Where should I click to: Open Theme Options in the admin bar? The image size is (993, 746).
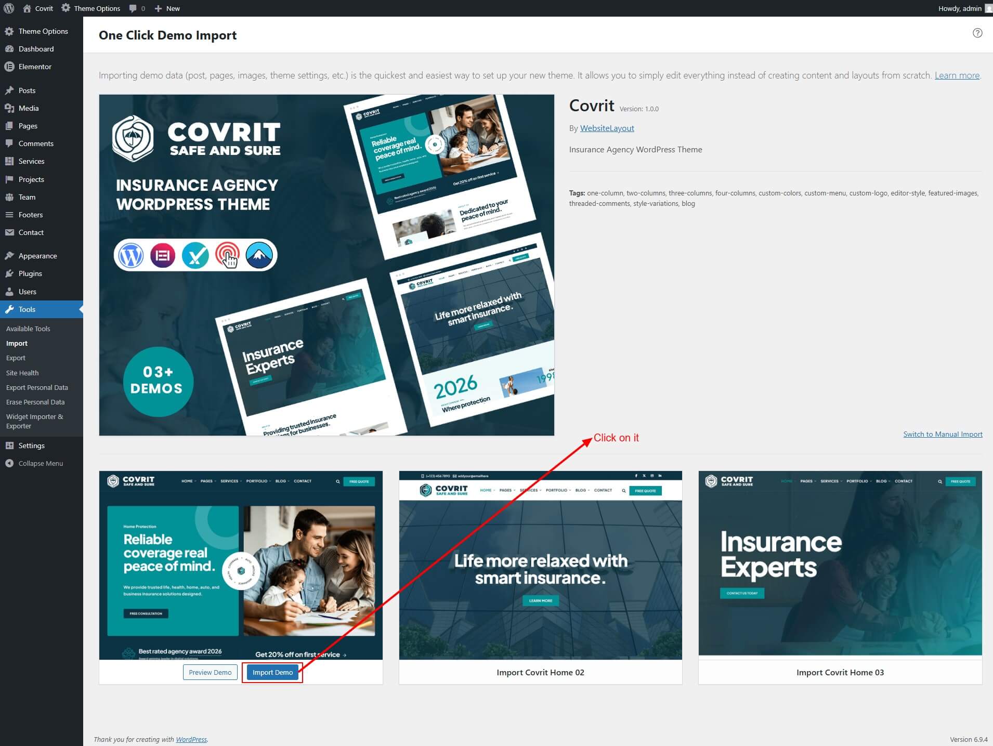click(91, 8)
